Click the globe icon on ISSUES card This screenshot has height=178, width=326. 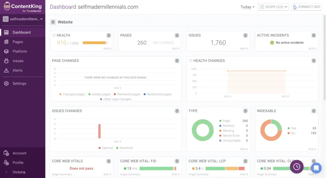point(245,36)
